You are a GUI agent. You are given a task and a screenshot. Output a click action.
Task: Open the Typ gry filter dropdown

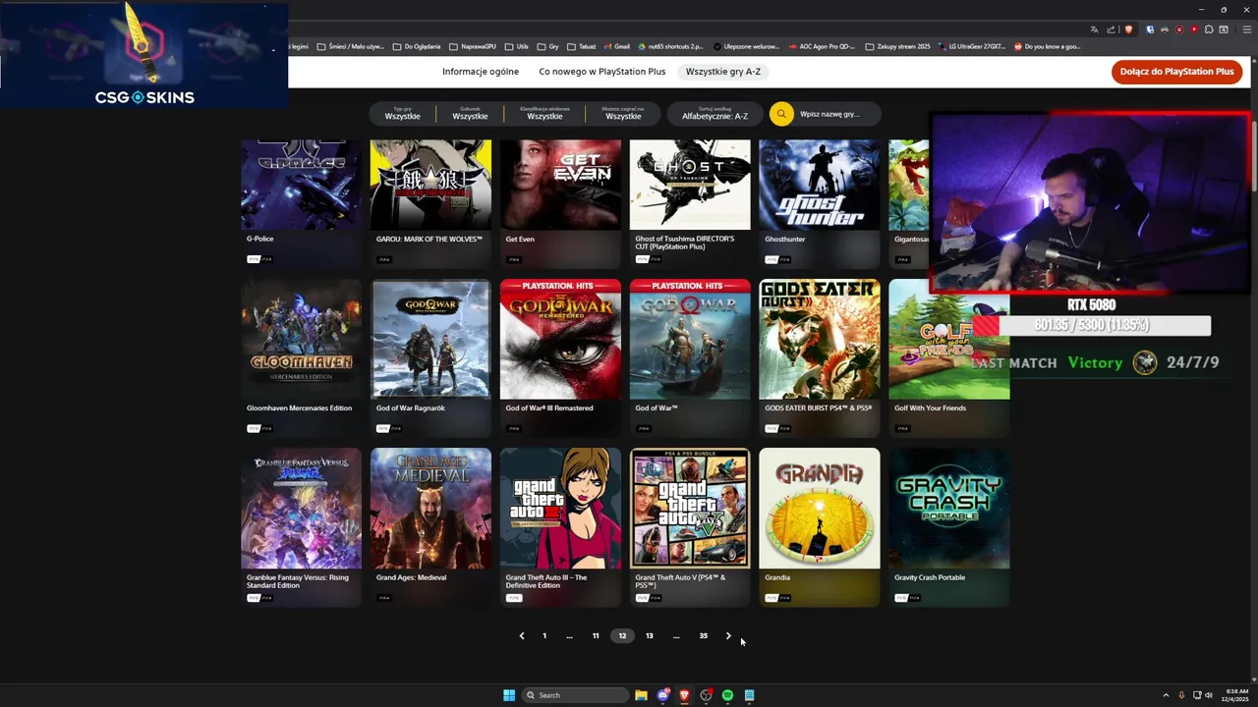pos(403,114)
